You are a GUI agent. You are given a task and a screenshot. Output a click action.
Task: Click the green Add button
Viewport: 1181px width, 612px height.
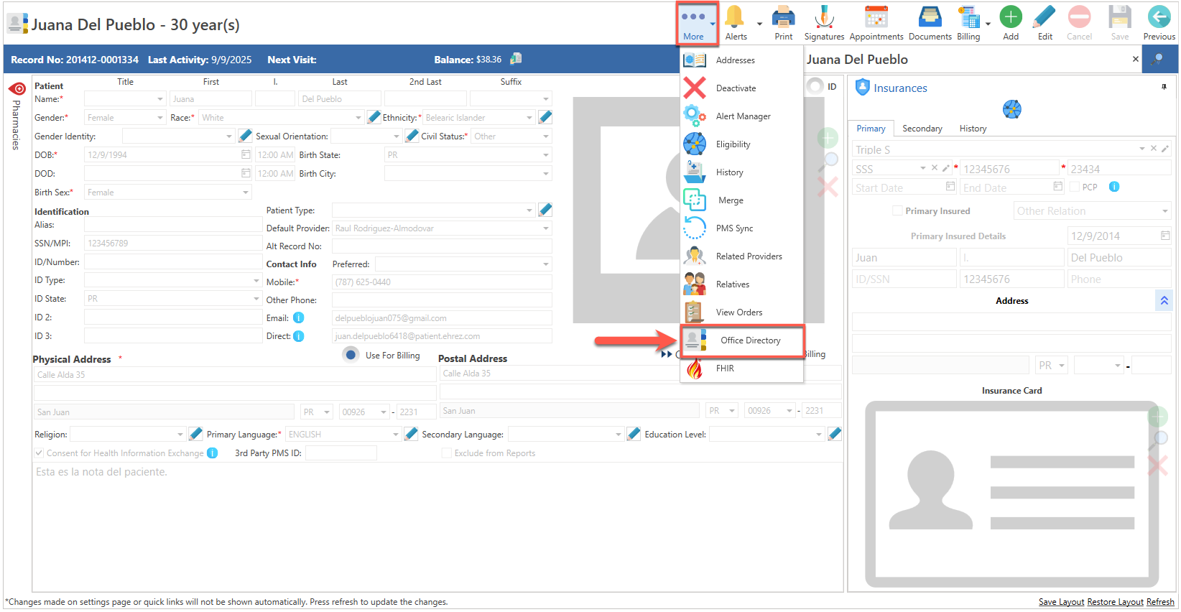coord(1011,17)
